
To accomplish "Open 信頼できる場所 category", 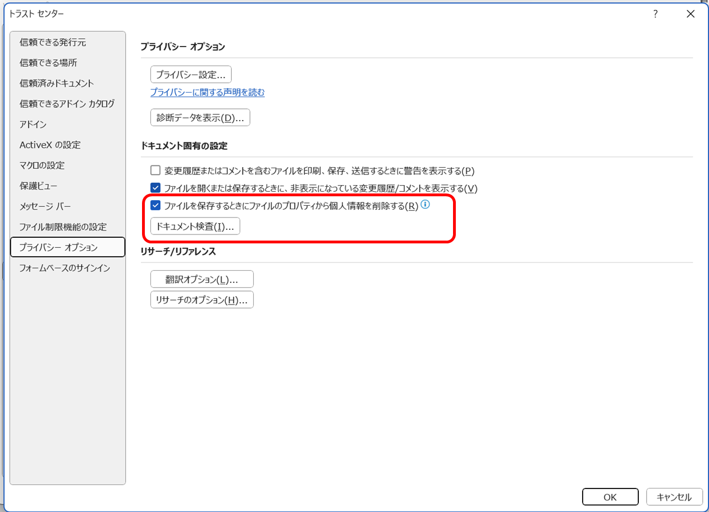I will pyautogui.click(x=67, y=63).
